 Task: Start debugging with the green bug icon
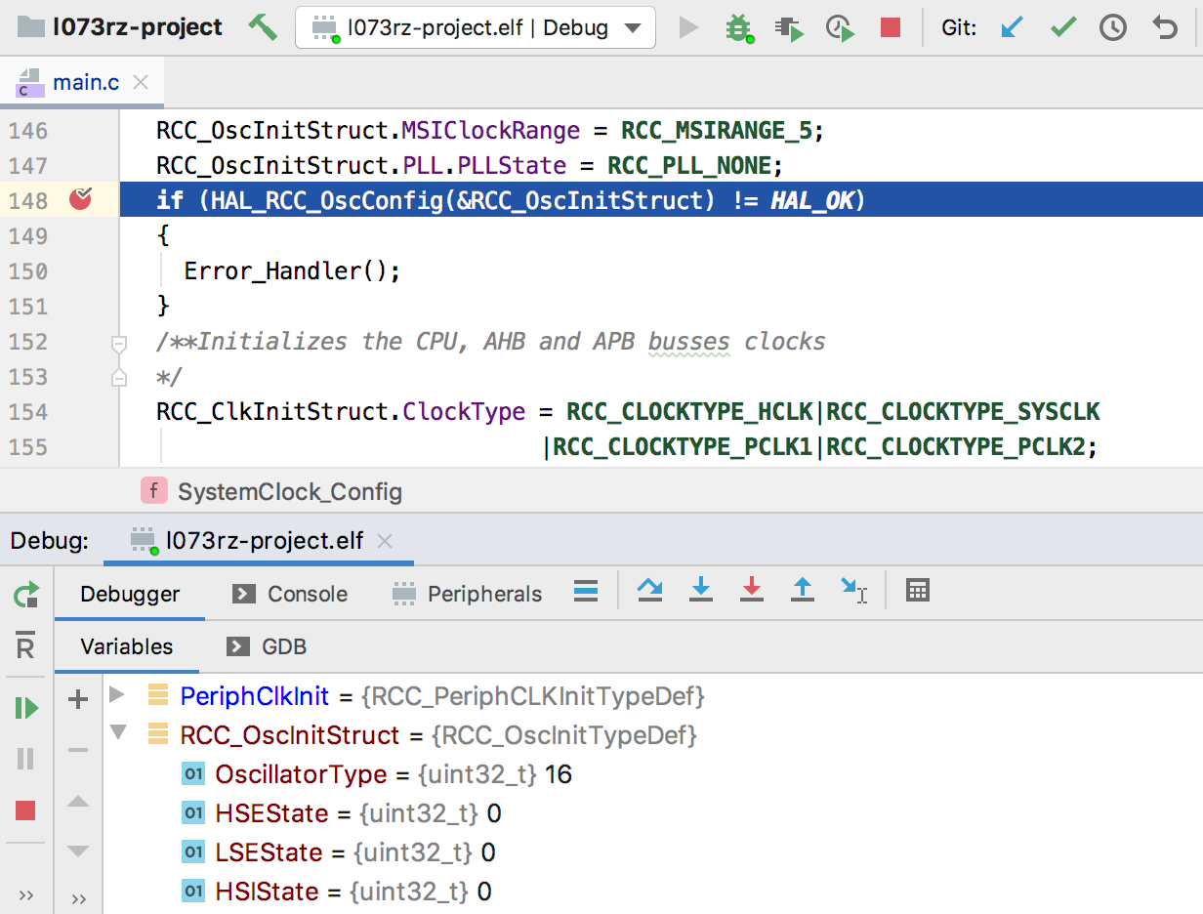(x=739, y=27)
